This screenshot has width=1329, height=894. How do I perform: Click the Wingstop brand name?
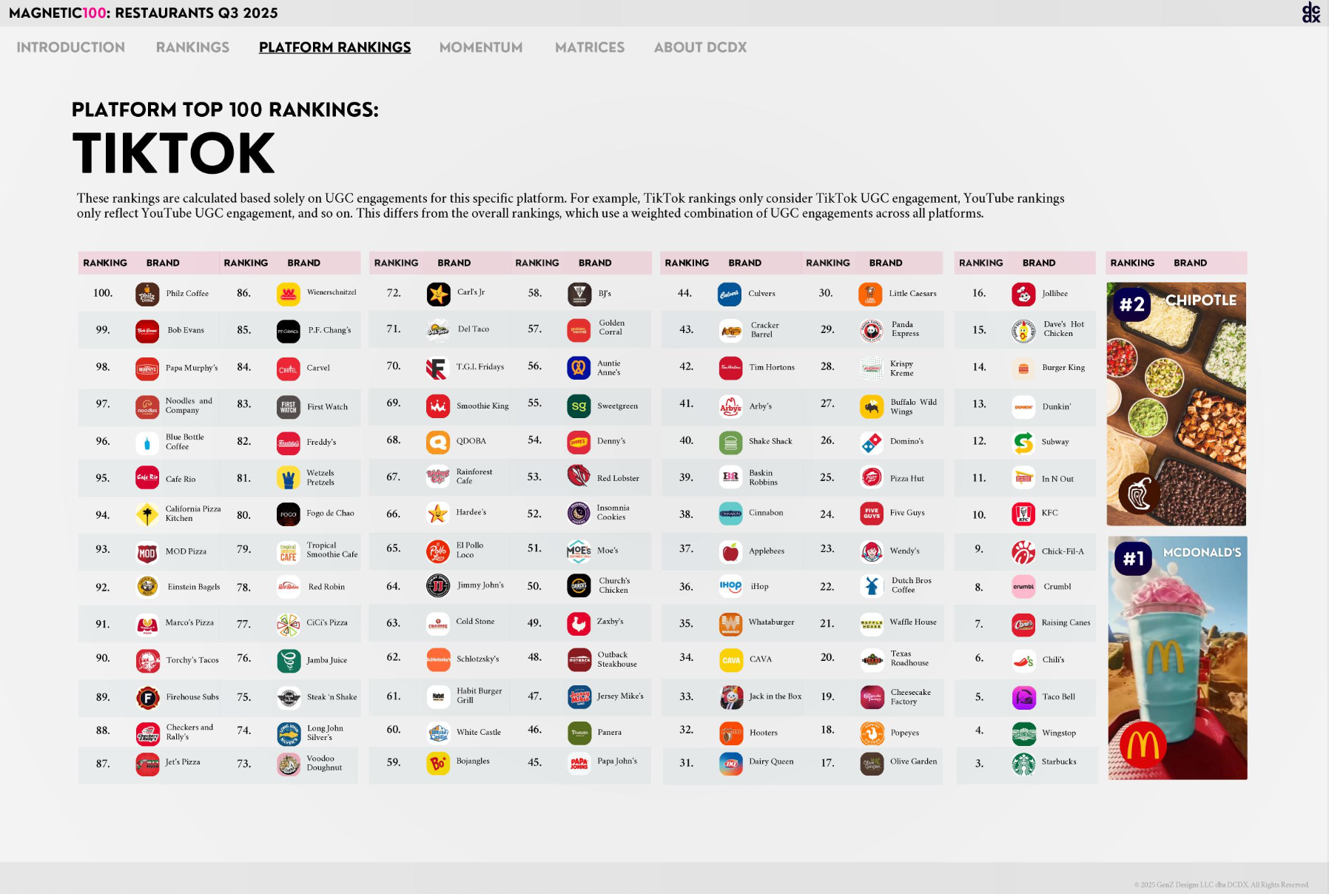(1059, 733)
